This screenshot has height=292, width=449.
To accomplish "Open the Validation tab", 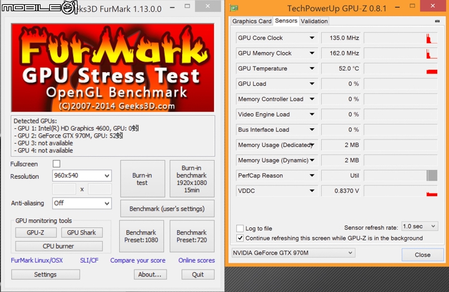I will (x=314, y=21).
